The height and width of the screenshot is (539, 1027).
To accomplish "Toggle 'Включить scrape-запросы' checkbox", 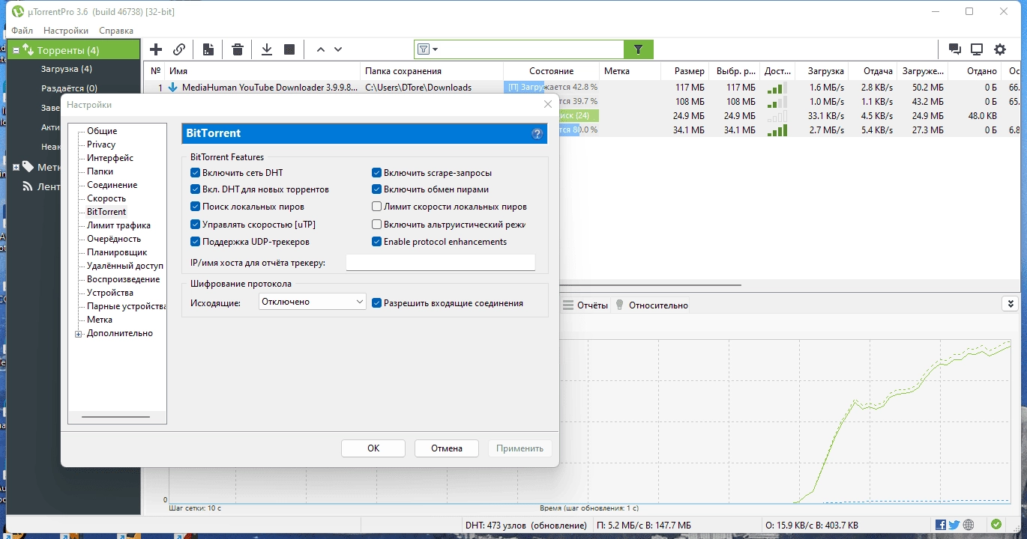I will click(x=377, y=173).
